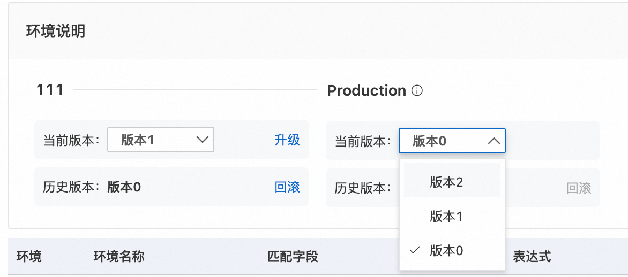
Task: Click the 表达式 column header
Action: click(x=532, y=257)
